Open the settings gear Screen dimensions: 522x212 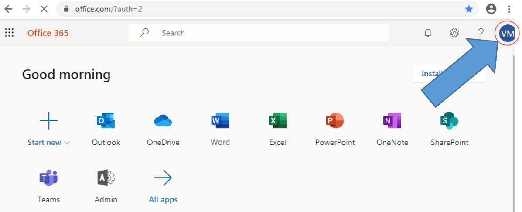pos(454,33)
